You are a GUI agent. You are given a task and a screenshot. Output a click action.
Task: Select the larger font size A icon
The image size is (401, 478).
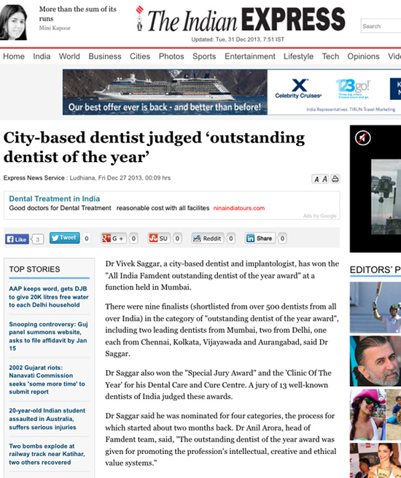click(x=324, y=179)
